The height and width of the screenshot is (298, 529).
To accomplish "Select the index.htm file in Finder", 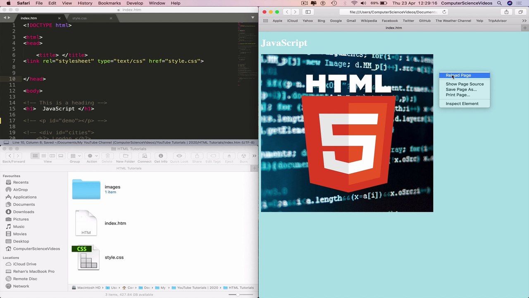I will click(86, 223).
